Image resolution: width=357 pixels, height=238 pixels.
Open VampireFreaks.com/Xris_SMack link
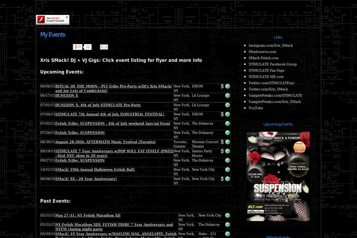click(x=274, y=102)
